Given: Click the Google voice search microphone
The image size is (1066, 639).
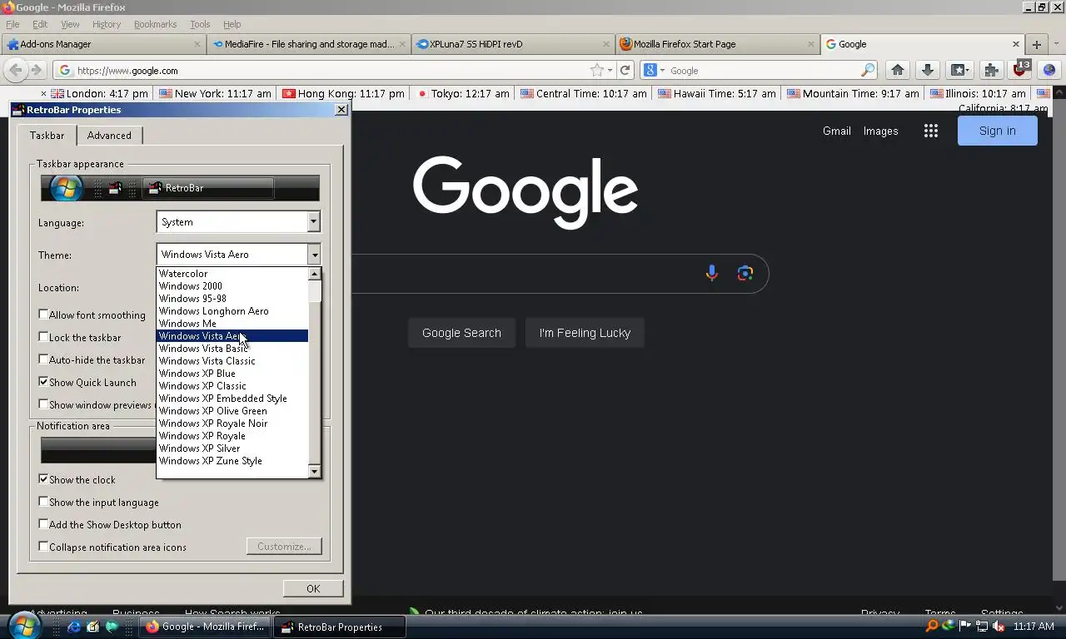Looking at the screenshot, I should [711, 273].
